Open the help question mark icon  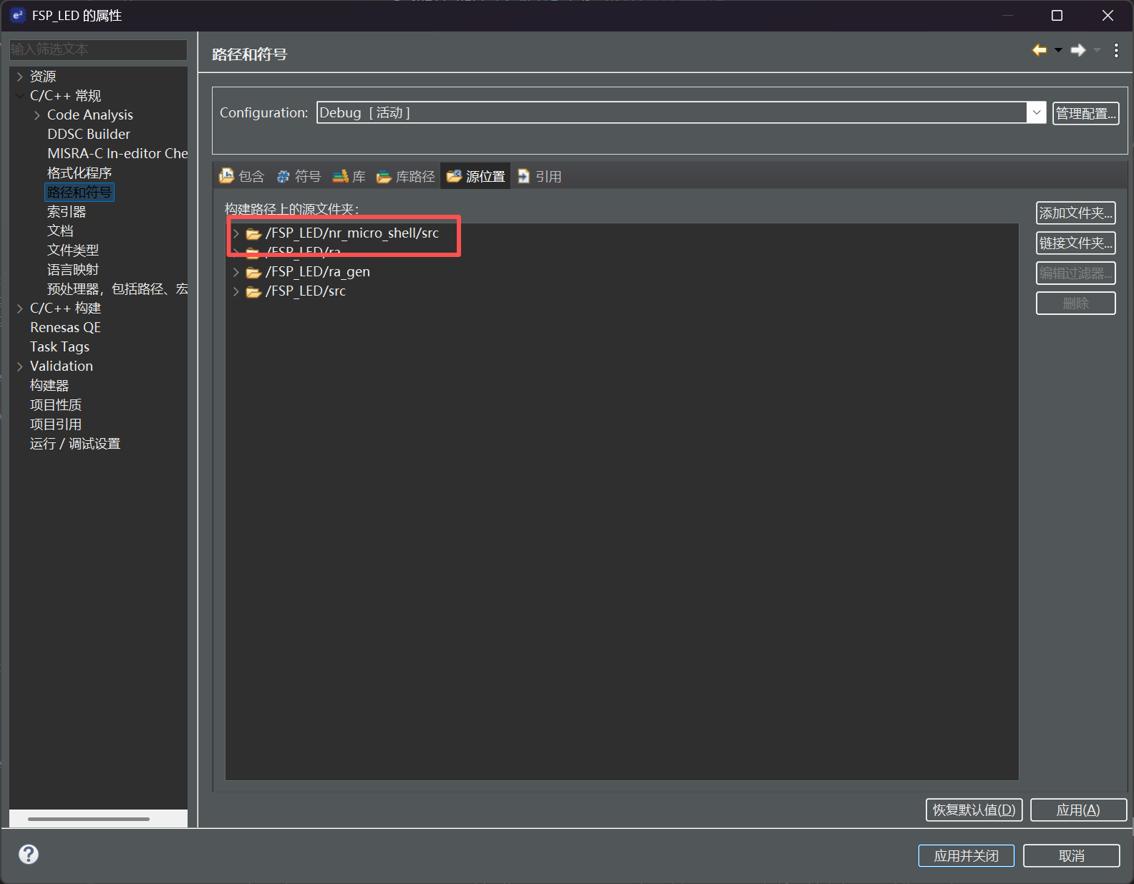point(29,854)
